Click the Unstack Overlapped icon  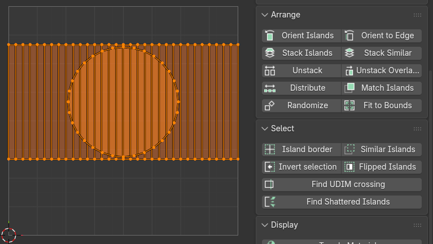tap(349, 70)
